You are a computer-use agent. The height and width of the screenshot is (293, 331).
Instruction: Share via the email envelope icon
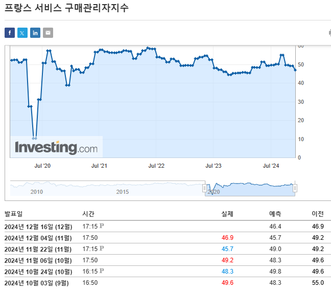[x=48, y=33]
